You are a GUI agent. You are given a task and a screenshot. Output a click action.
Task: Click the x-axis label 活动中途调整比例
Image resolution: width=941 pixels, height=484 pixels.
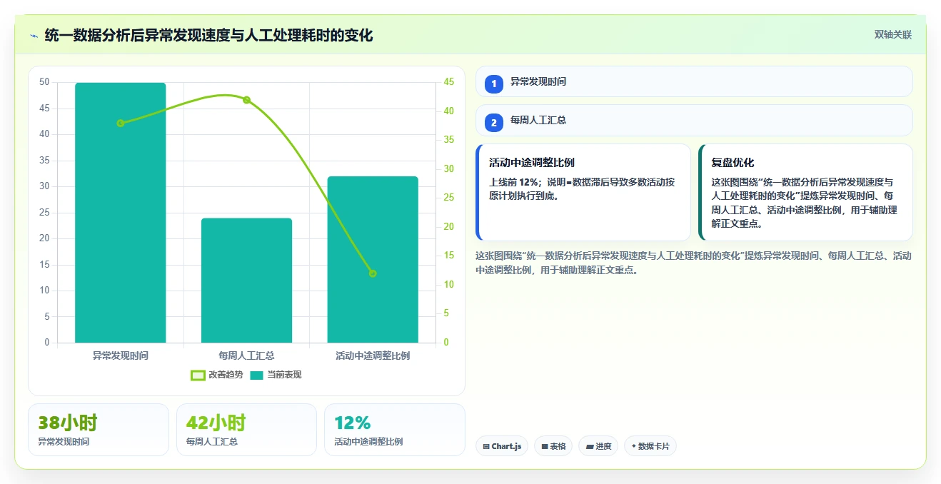point(373,355)
